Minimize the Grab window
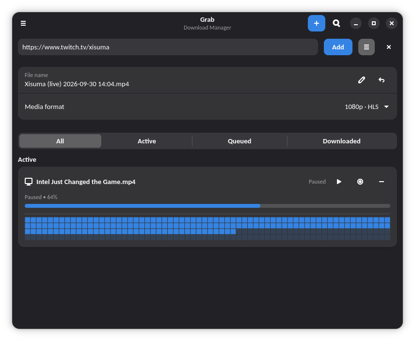Viewport: 415px width, 341px height. 356,24
